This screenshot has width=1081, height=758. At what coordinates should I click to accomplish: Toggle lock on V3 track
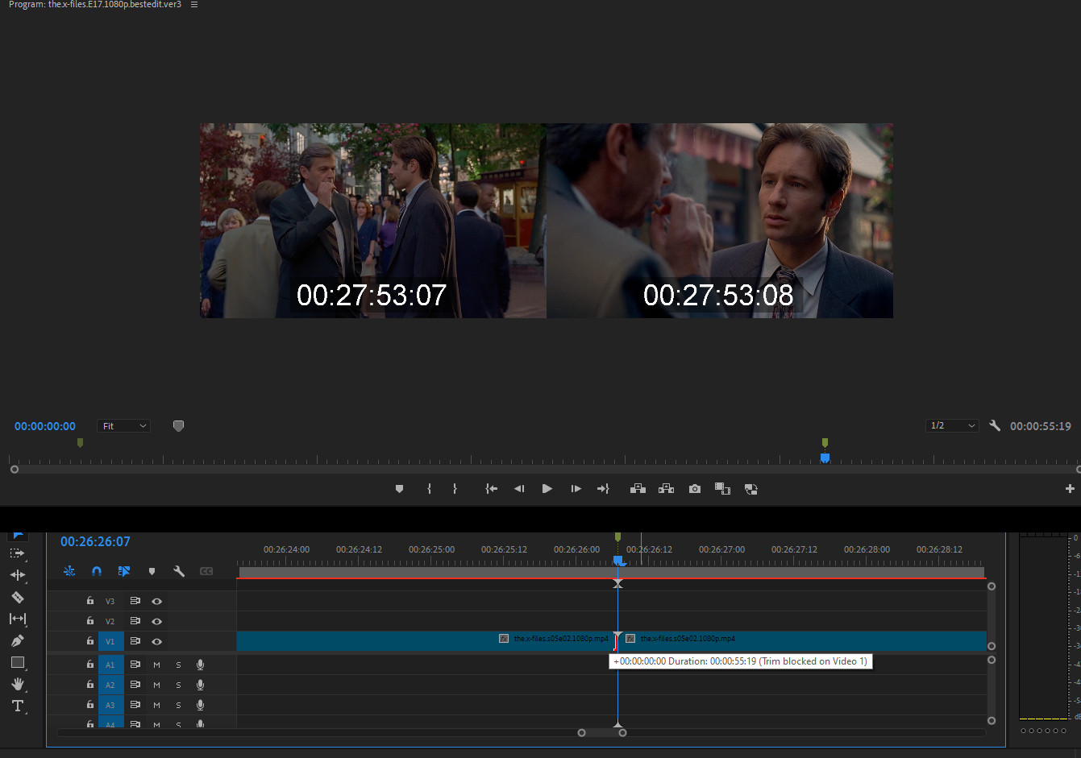coord(90,601)
